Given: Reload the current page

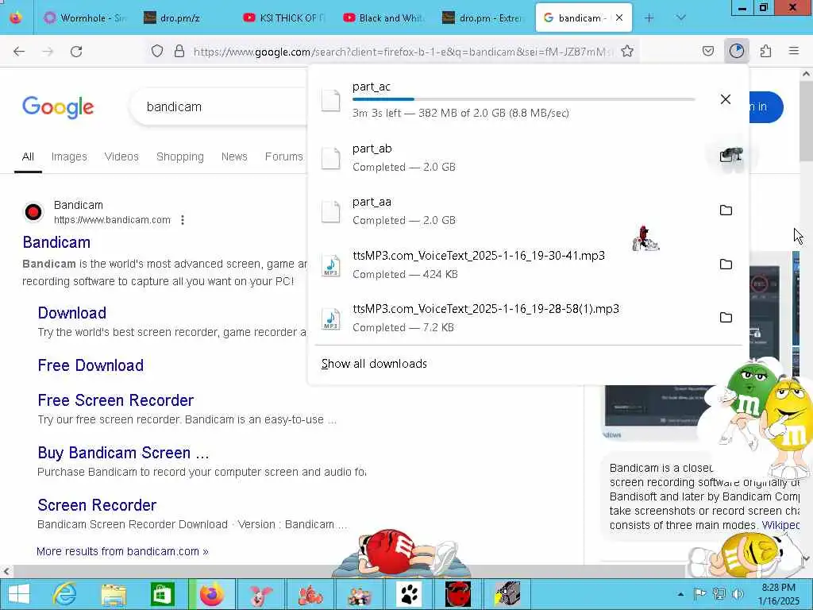Looking at the screenshot, I should pos(76,52).
